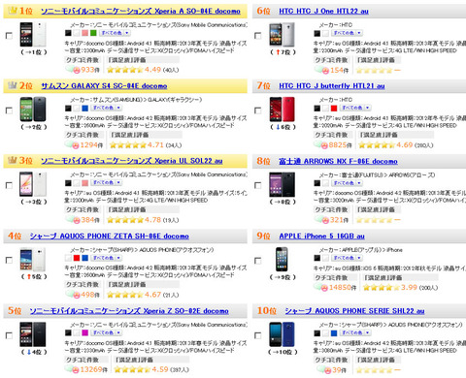The width and height of the screenshot is (466, 378).
Task: Click the review bubble icon beside 1294件
Action: pyautogui.click(x=73, y=144)
